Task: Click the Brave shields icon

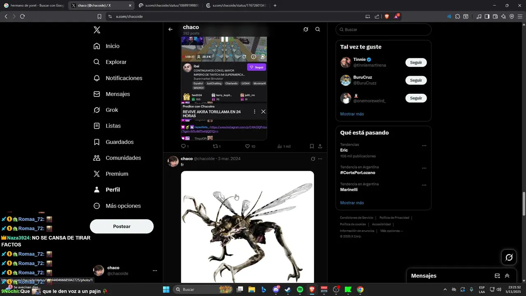Action: click(x=386, y=16)
